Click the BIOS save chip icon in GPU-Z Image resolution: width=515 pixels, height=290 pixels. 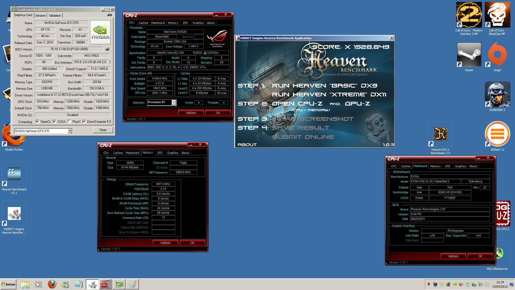107,49
